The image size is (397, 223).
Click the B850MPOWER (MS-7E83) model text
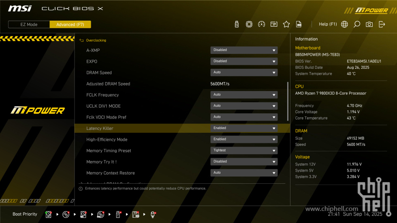click(x=318, y=55)
